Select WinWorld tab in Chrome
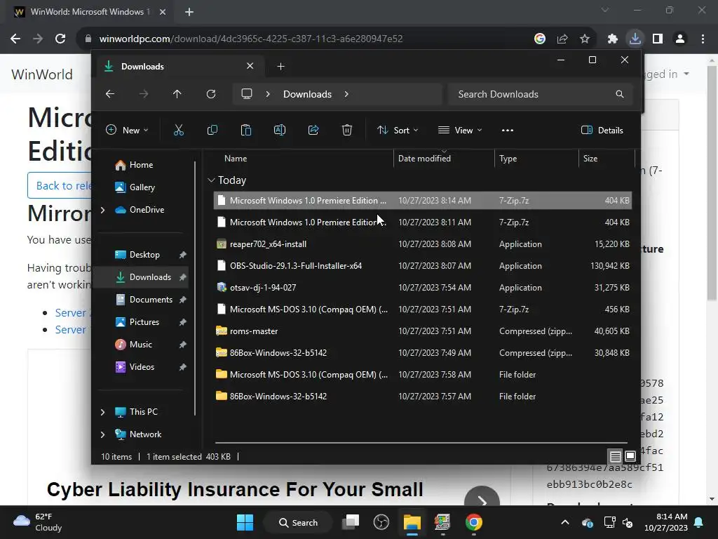This screenshot has width=718, height=539. (x=90, y=12)
